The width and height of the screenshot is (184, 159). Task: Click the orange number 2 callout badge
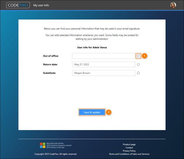click(108, 112)
